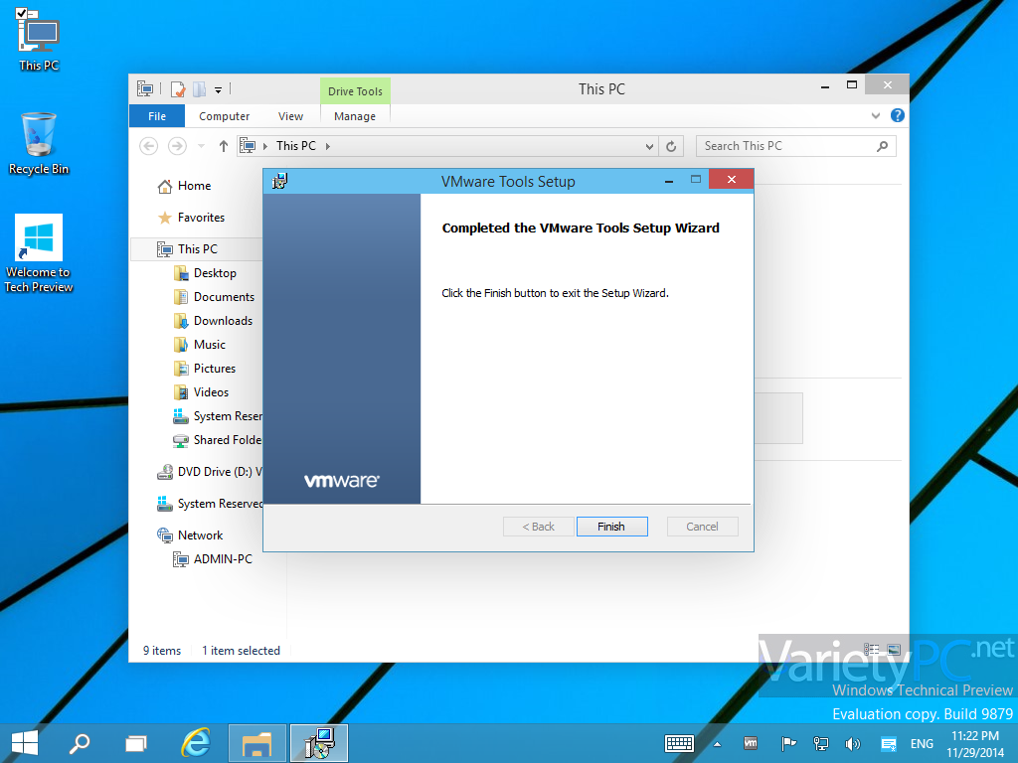Click the This PC breadcrumb chevron
This screenshot has height=763, width=1018.
(x=327, y=146)
